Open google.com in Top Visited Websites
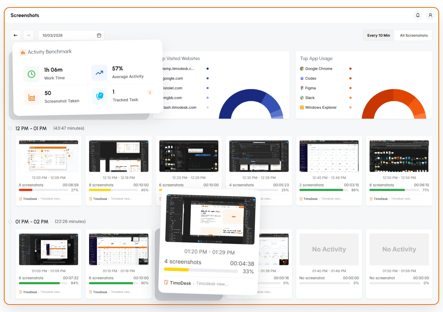The height and width of the screenshot is (312, 443). click(x=173, y=78)
